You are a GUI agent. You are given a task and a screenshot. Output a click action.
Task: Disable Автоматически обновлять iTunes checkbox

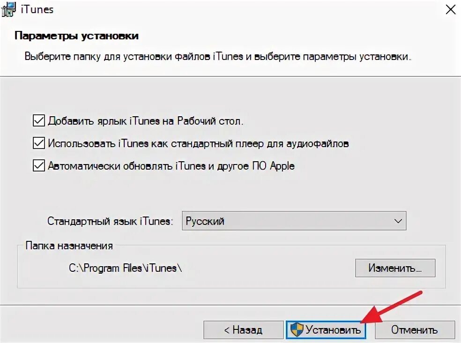pyautogui.click(x=39, y=165)
